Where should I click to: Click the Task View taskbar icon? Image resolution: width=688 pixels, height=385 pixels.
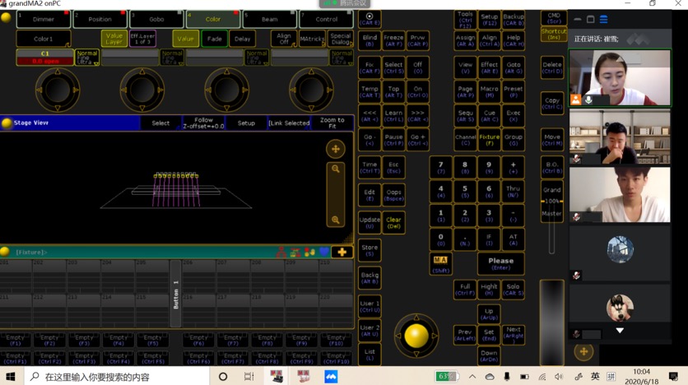pyautogui.click(x=249, y=376)
